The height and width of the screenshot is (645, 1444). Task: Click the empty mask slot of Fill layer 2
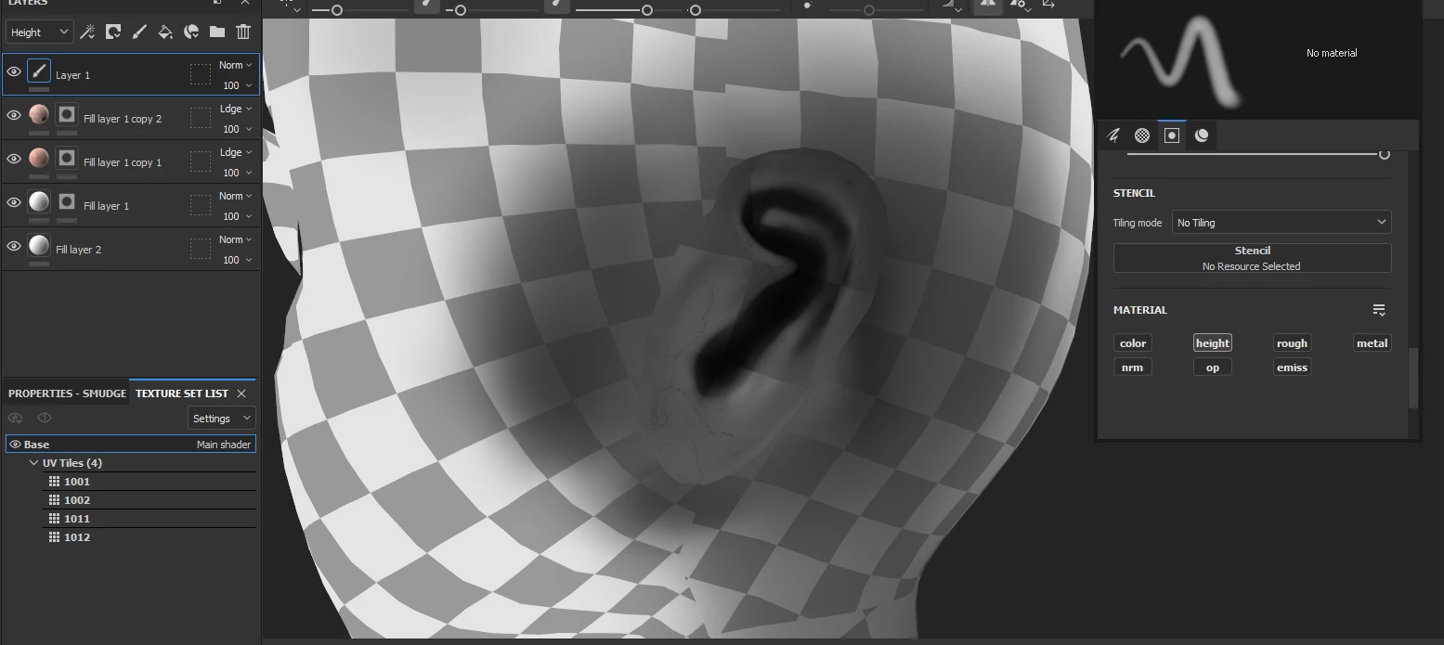[x=201, y=249]
